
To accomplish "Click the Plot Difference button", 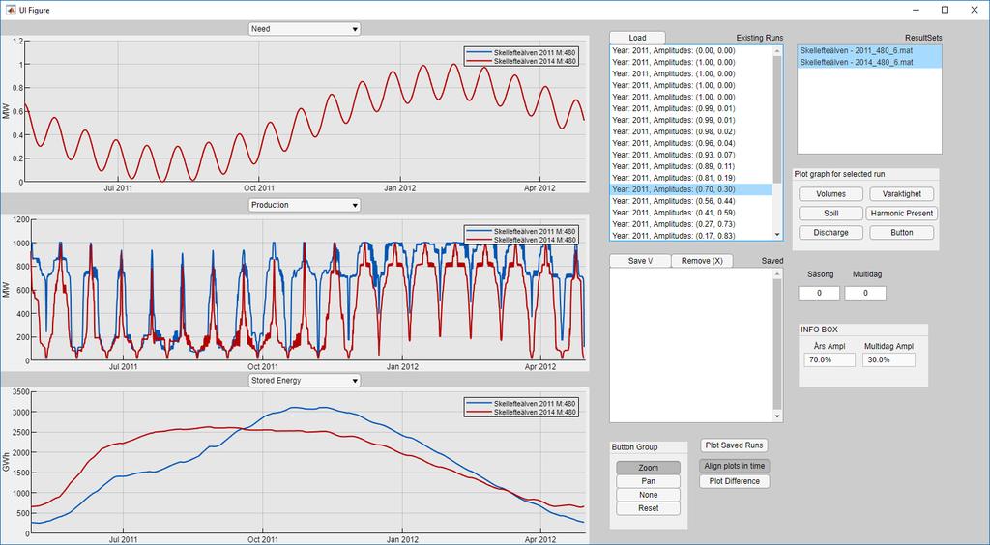I will 735,481.
